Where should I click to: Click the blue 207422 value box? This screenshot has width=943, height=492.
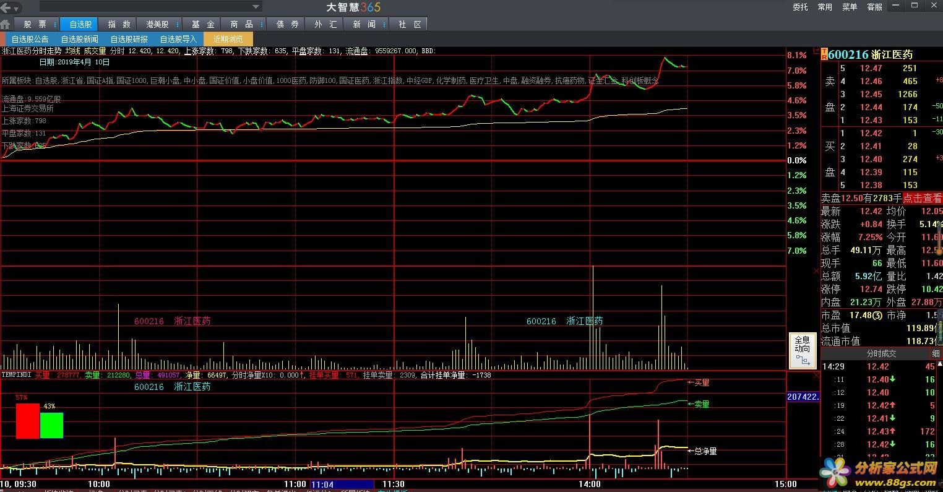803,397
